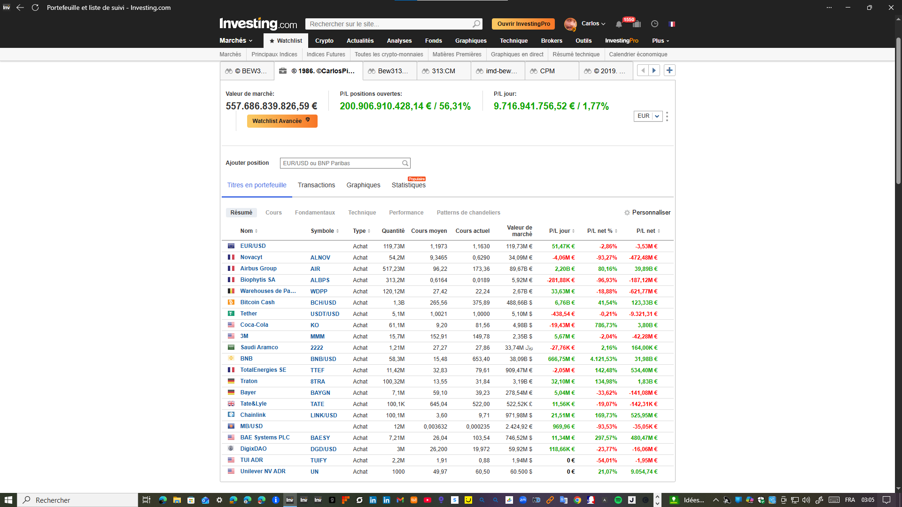Screen dimensions: 902x507
Task: Open the Fondamentaux view tab
Action: click(315, 213)
